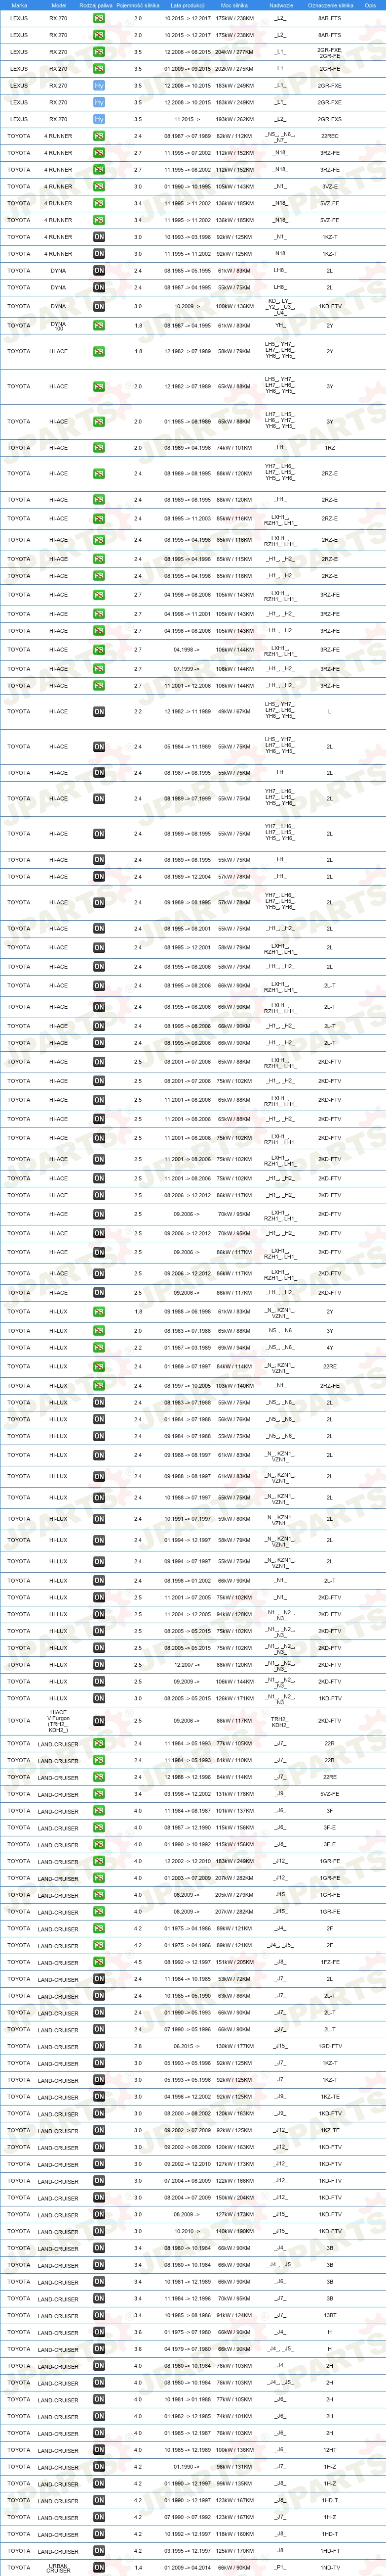Click the petrol icon in the Land-Cruiser 1FZ-FE row

[99, 1963]
